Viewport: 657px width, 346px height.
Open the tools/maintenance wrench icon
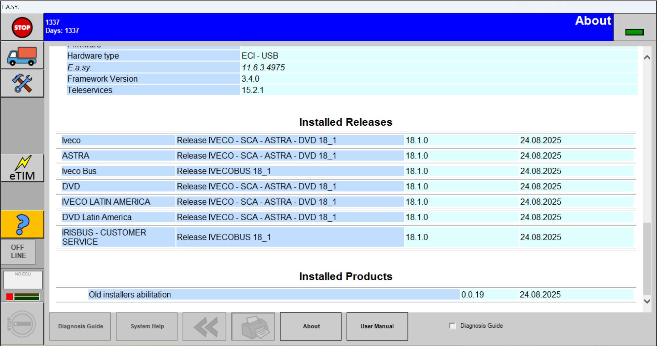point(22,83)
